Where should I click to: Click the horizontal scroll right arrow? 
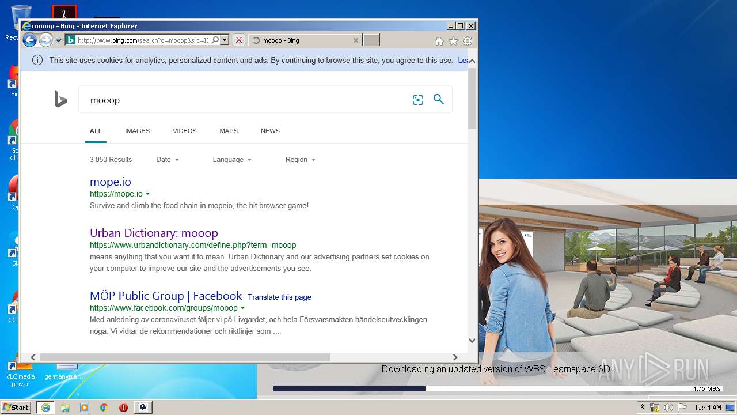455,357
